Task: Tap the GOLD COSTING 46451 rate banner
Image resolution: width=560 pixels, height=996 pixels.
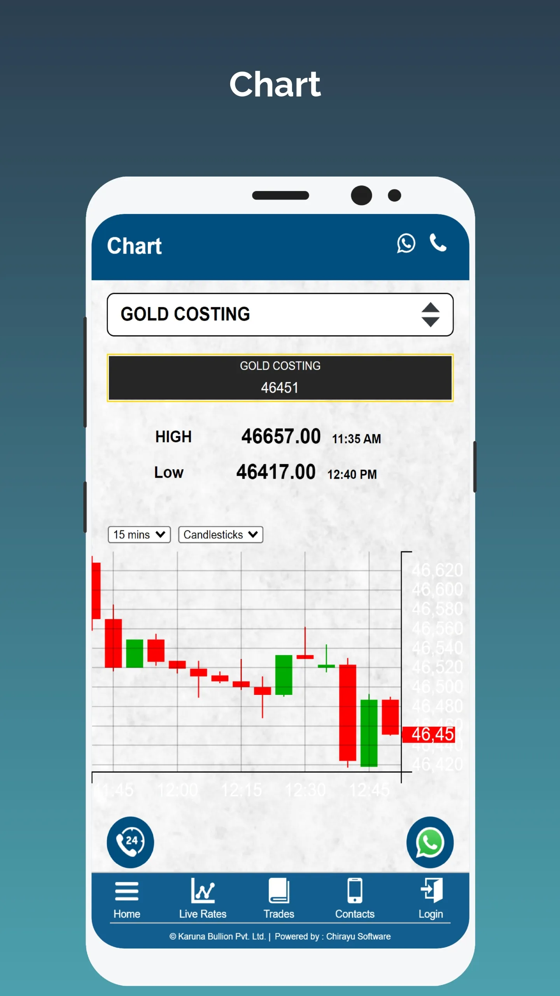Action: click(x=280, y=377)
